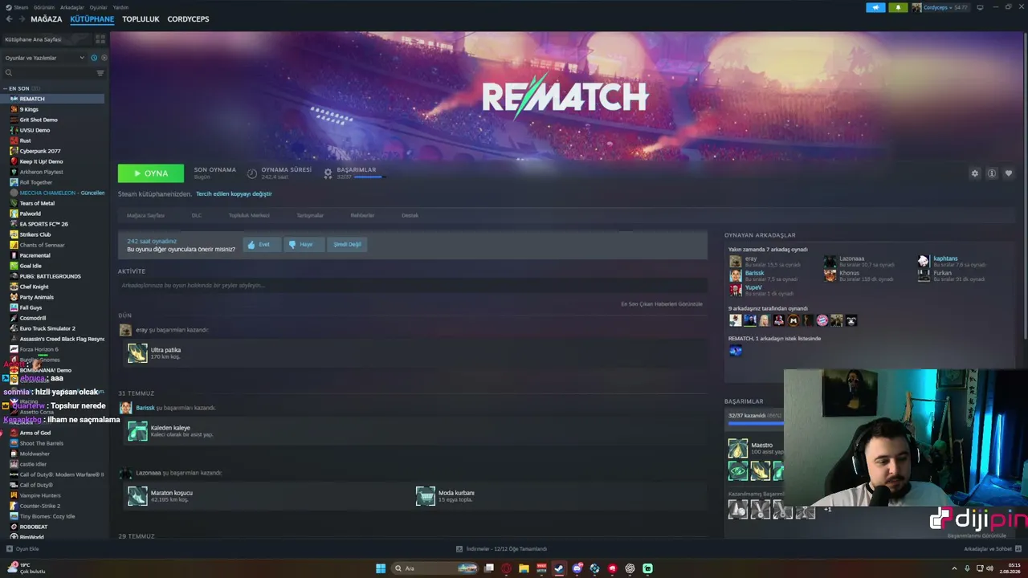
Task: Open the Mağaza Sayfası link tab
Action: pyautogui.click(x=145, y=215)
